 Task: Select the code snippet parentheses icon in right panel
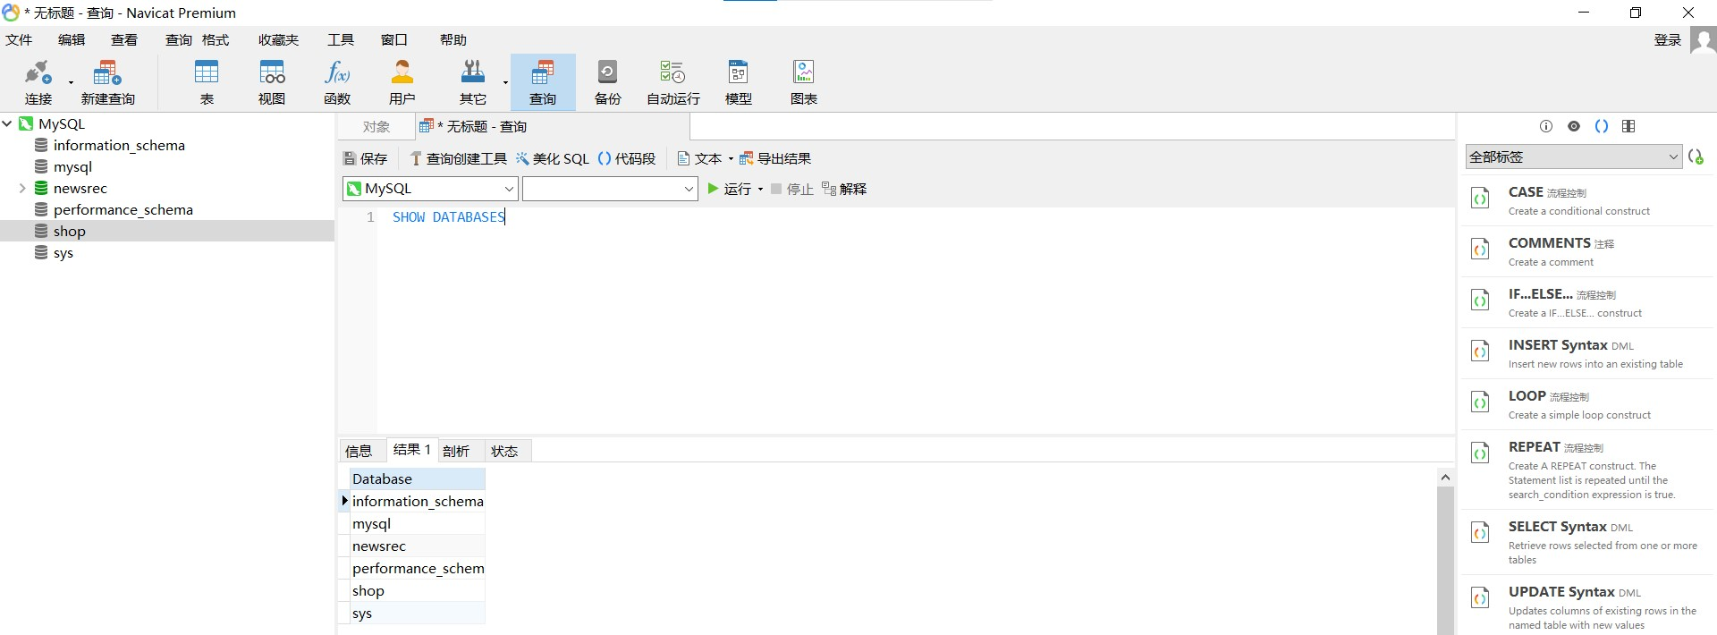pyautogui.click(x=1602, y=126)
